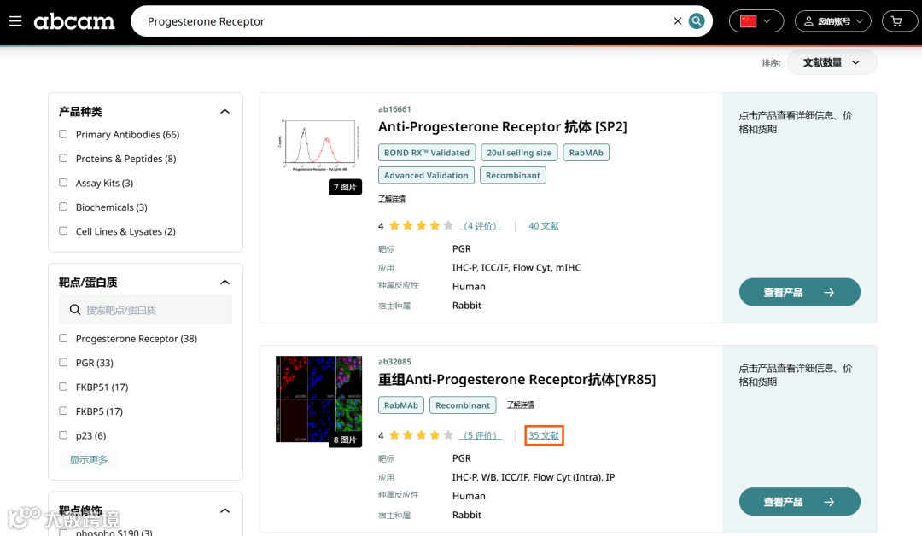Click the 20ul selling size tag

click(x=519, y=153)
